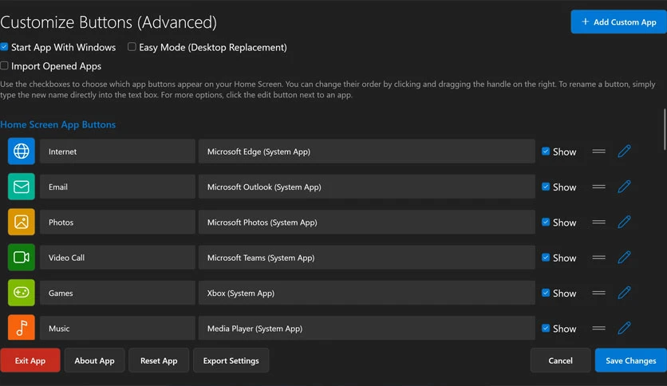Edit the Email button with pencil icon
This screenshot has height=386, width=667.
pyautogui.click(x=624, y=187)
